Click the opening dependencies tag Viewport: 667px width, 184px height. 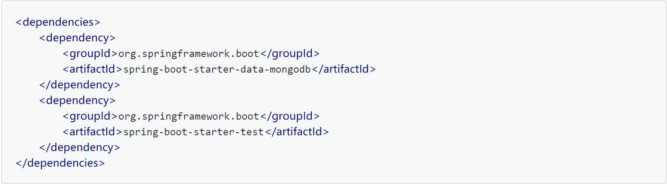pos(58,22)
